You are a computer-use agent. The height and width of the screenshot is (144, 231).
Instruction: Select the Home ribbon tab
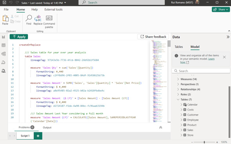click(21, 9)
